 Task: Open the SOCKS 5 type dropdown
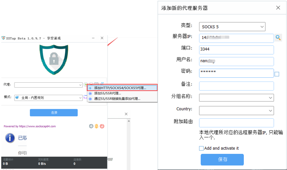coord(232,27)
